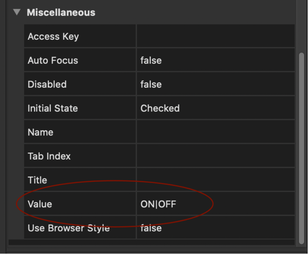The image size is (308, 254).
Task: Click the Miscellaneous section header
Action: (61, 13)
